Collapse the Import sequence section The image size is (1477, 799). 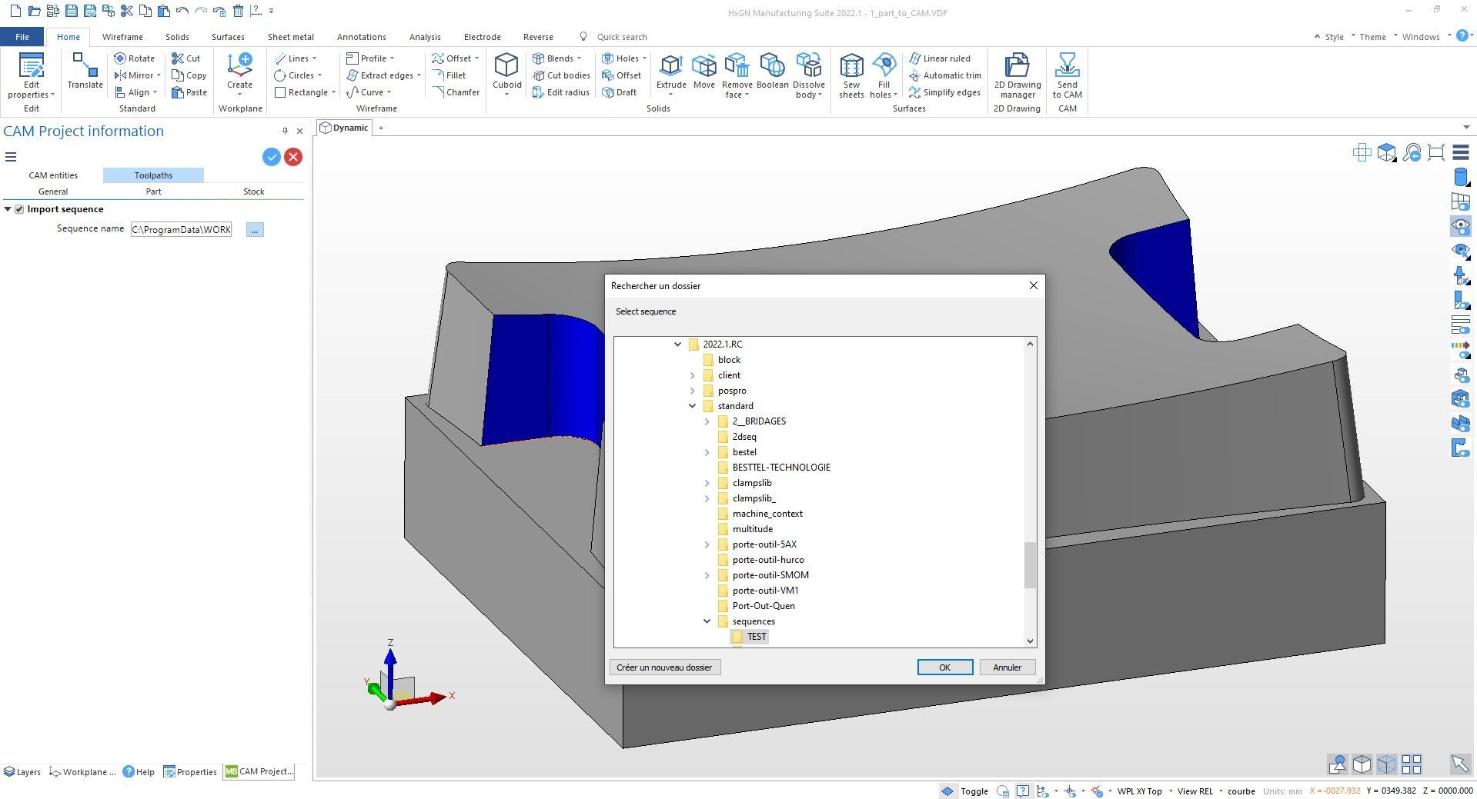coord(8,209)
